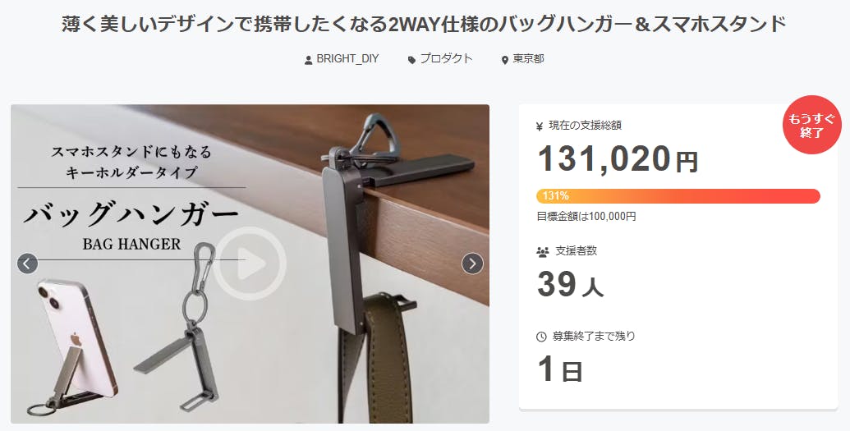Image resolution: width=850 pixels, height=431 pixels.
Task: Click the 131% funding progress bar
Action: pos(678,195)
